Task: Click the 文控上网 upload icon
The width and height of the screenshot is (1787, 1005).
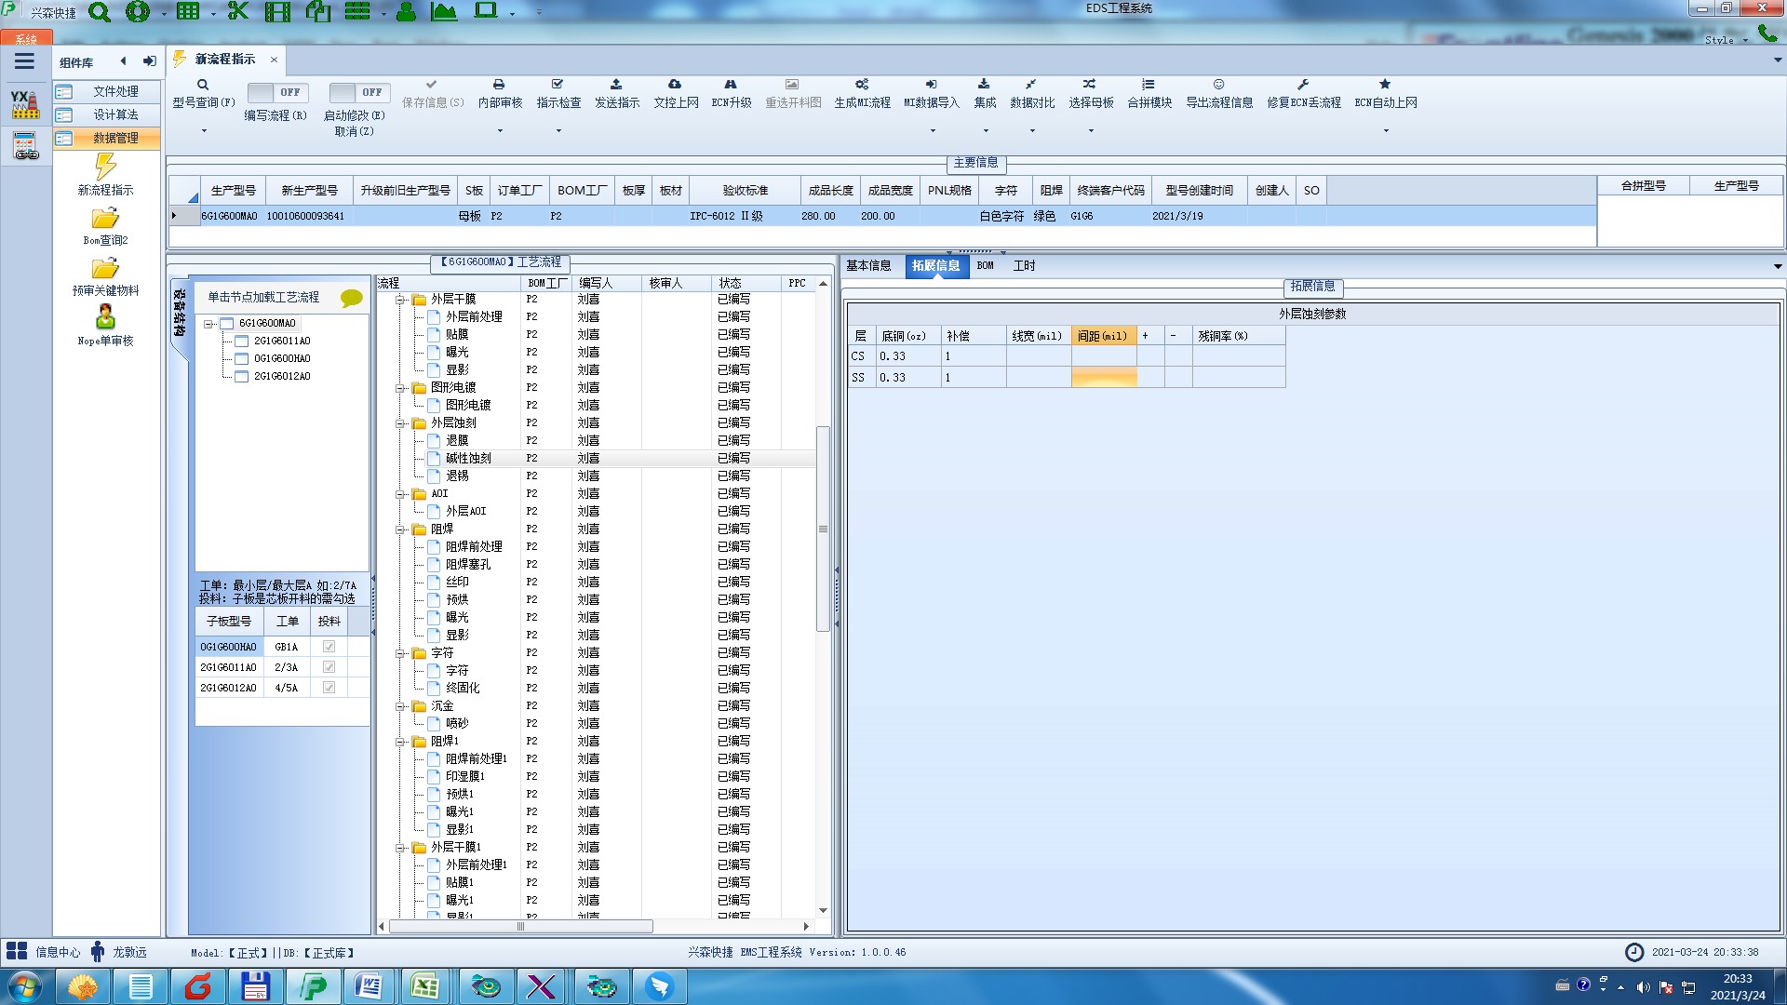Action: [675, 85]
